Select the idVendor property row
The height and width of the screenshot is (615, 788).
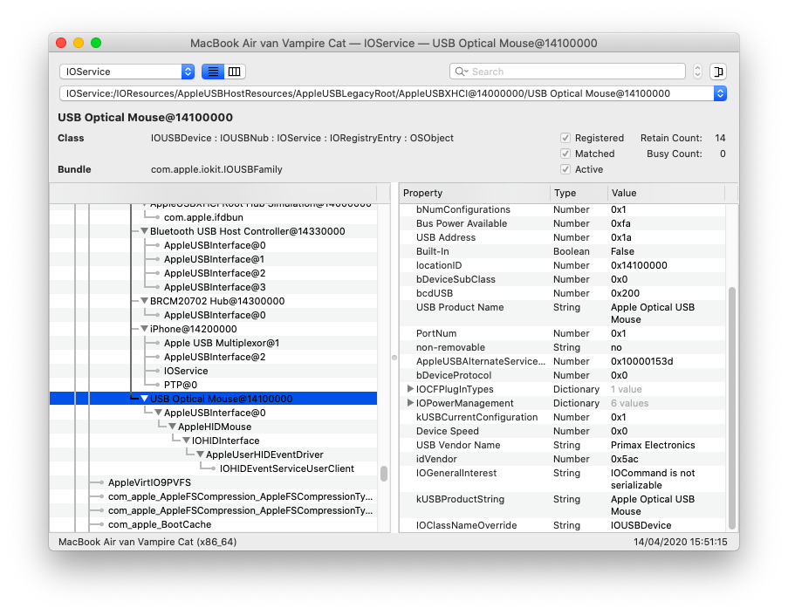[x=563, y=459]
